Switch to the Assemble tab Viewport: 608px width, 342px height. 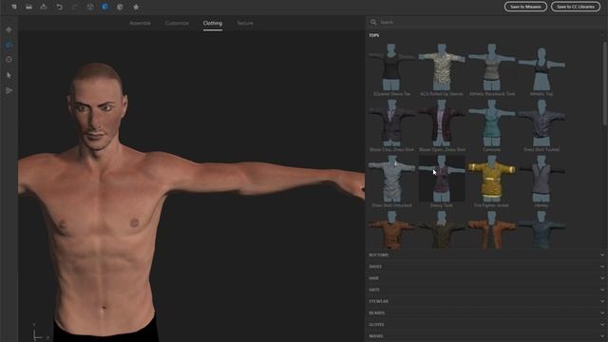click(140, 23)
